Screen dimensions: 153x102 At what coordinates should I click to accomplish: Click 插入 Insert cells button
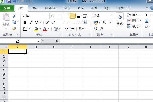(x=134, y=15)
